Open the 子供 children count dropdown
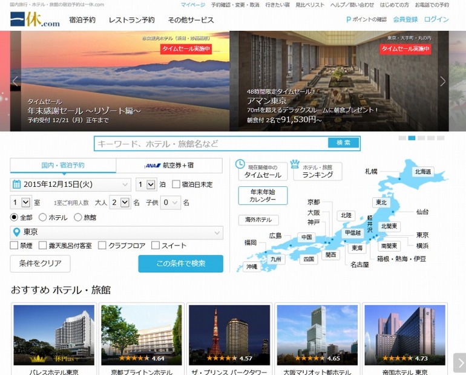The image size is (466, 375). click(170, 203)
